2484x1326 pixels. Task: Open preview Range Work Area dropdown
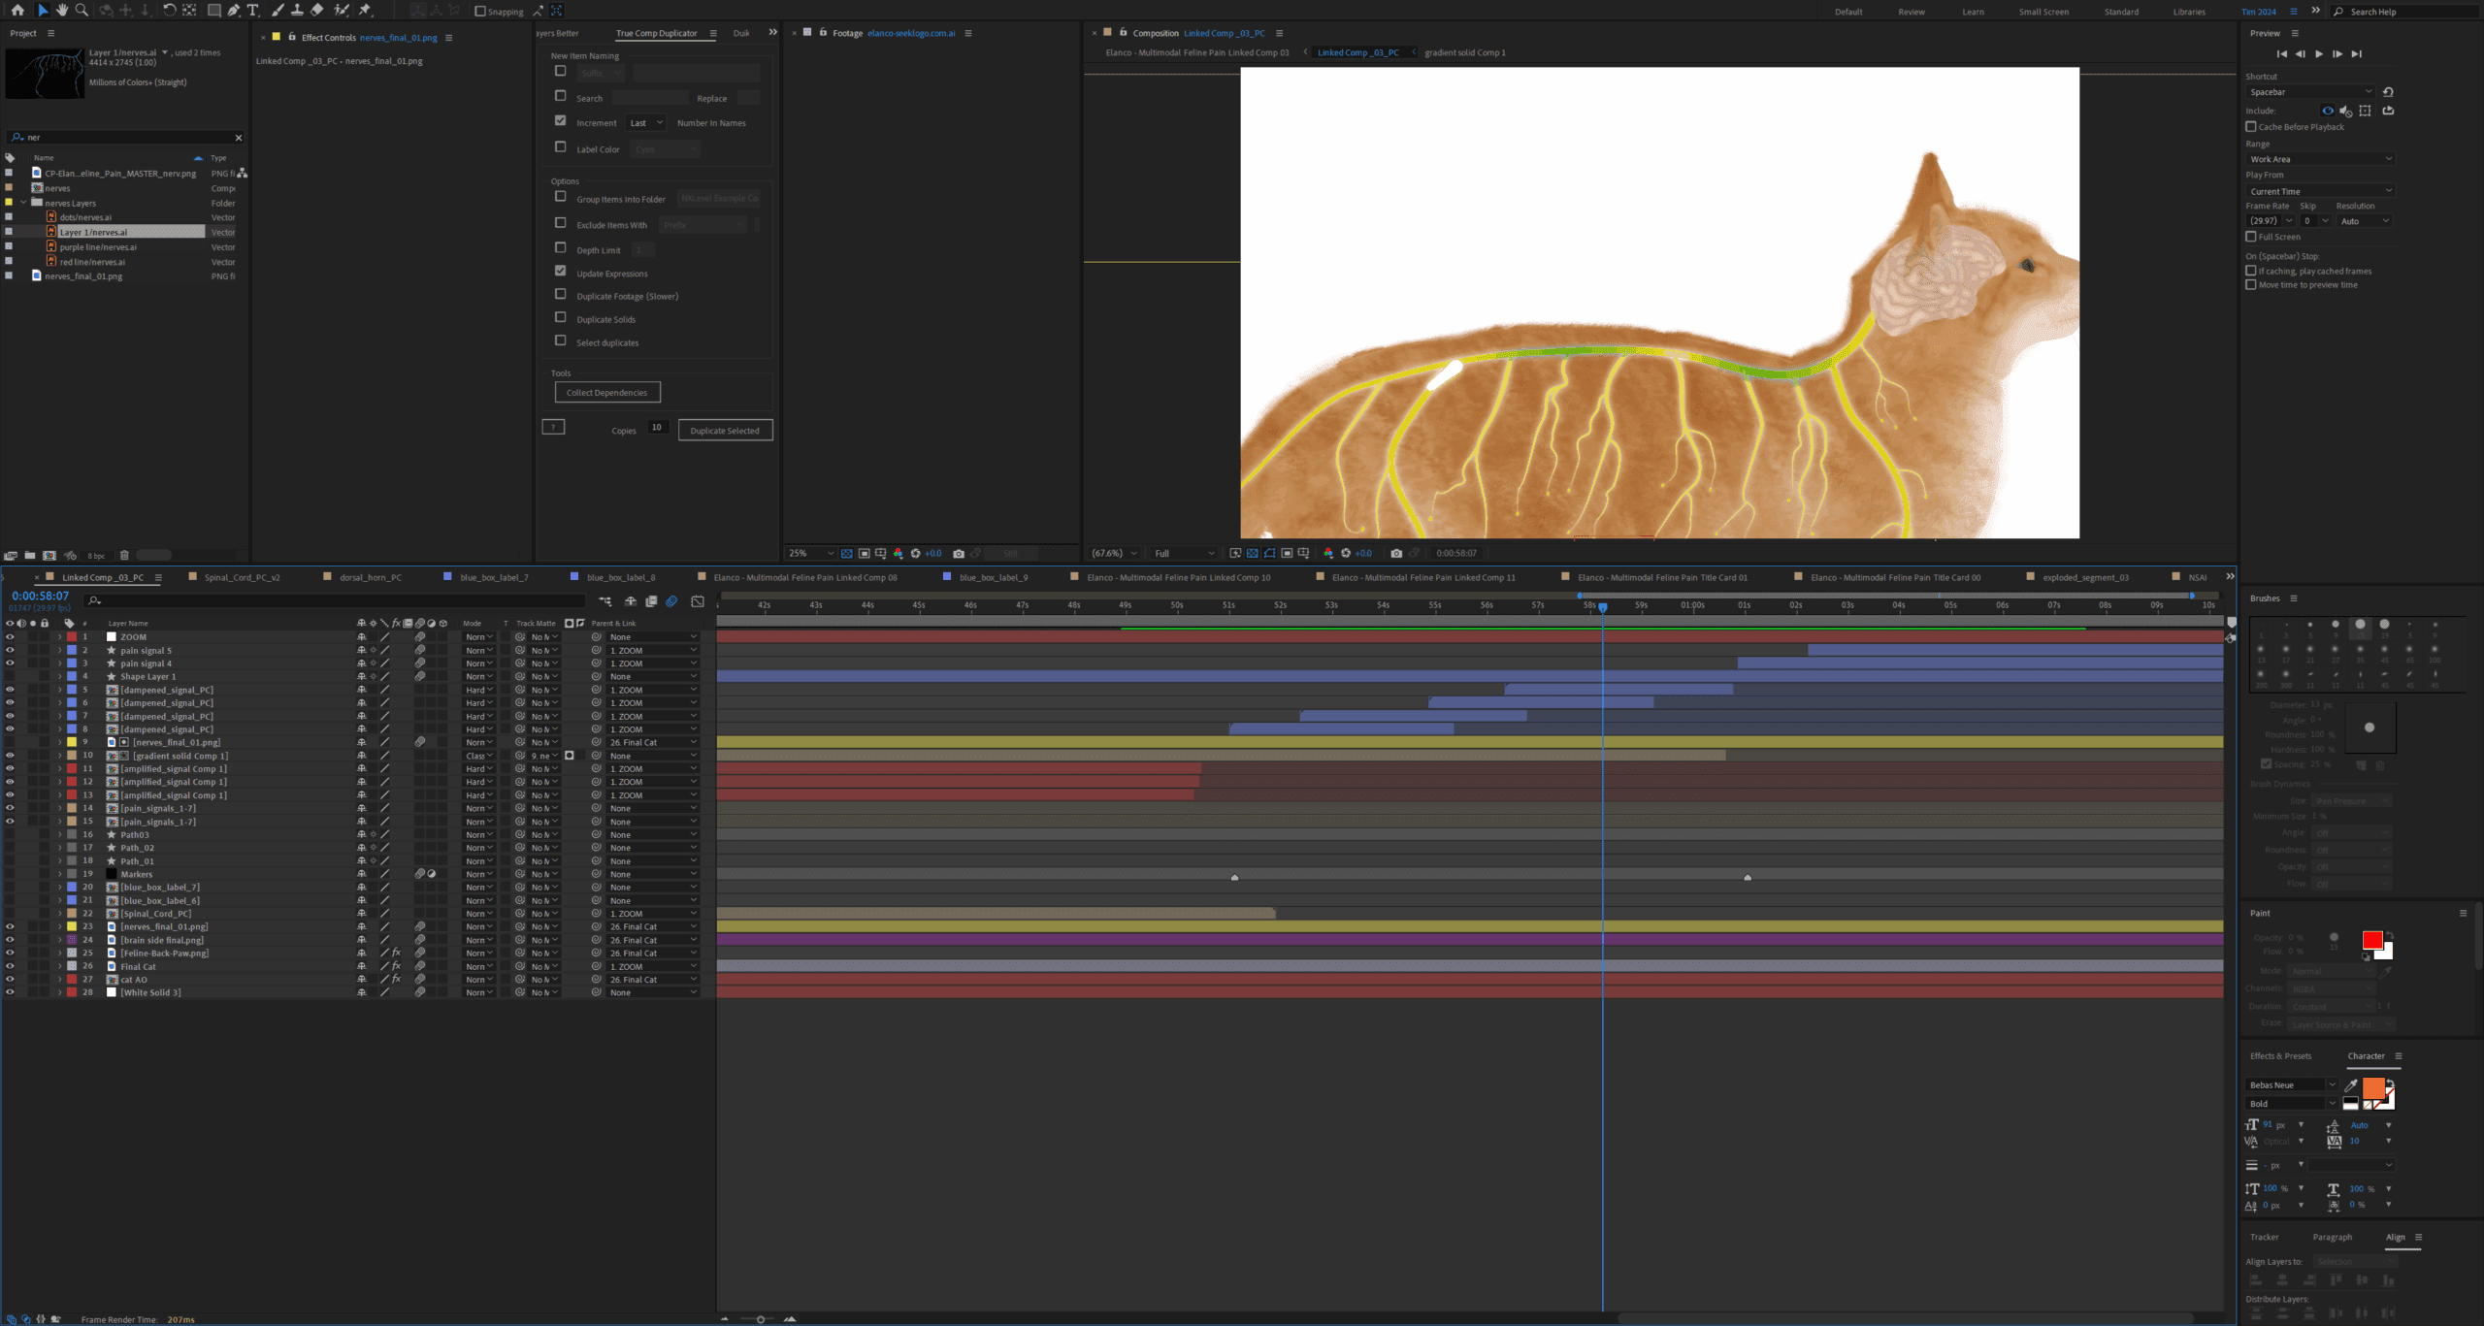(2318, 159)
